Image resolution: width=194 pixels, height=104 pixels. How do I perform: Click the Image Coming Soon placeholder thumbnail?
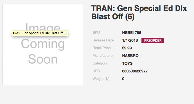click(x=43, y=44)
